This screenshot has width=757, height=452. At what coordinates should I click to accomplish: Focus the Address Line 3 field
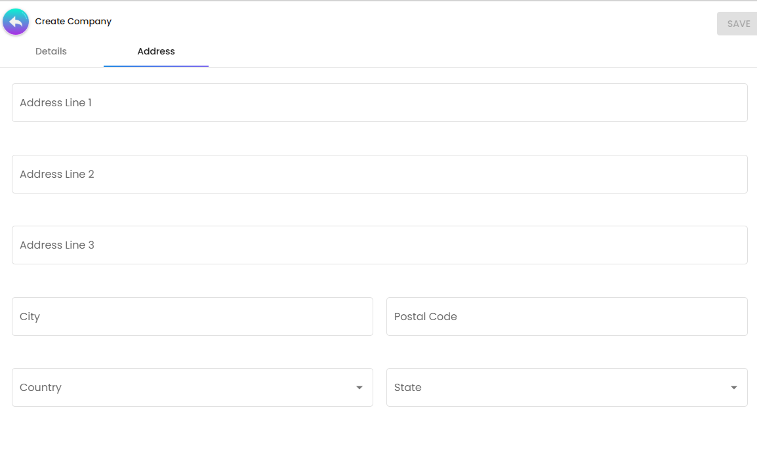pos(379,245)
